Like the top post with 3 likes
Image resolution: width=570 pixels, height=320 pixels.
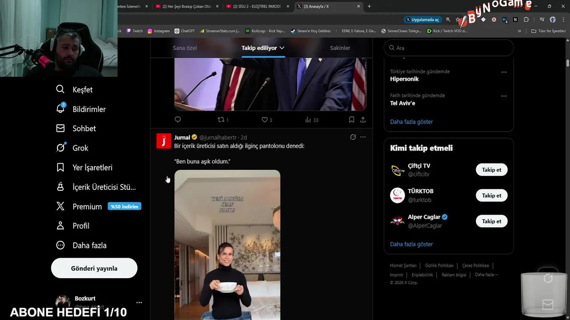[x=266, y=120]
